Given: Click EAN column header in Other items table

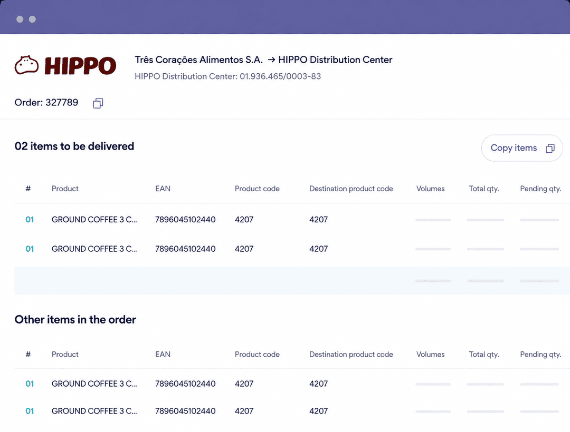Looking at the screenshot, I should click(163, 355).
